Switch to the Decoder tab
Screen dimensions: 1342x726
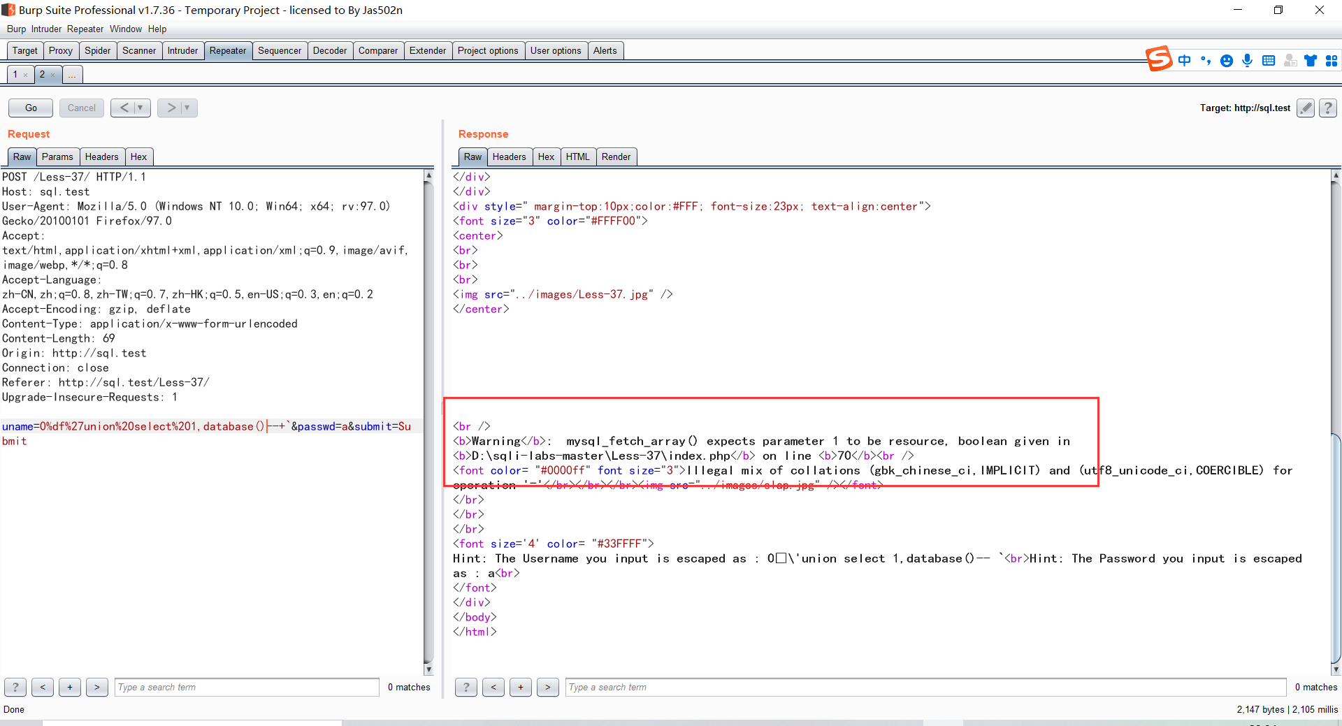tap(330, 51)
